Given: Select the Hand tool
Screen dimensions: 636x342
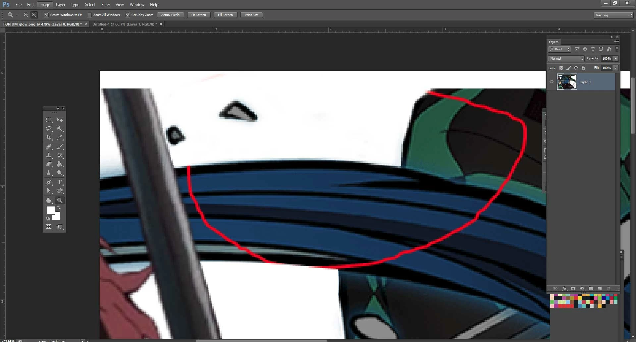Looking at the screenshot, I should [x=49, y=200].
